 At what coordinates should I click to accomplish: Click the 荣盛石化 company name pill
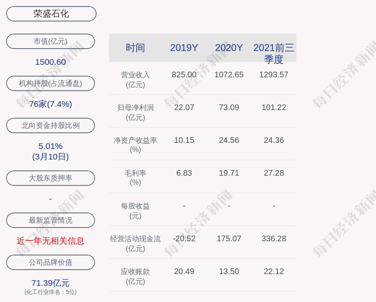click(51, 14)
